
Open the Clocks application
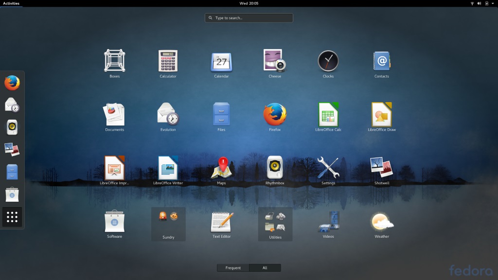click(328, 64)
